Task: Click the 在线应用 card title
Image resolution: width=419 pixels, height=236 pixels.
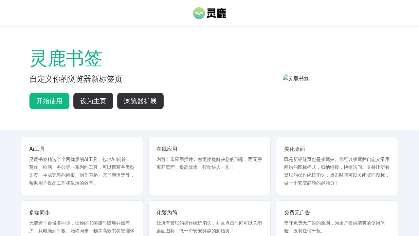Action: pyautogui.click(x=167, y=149)
